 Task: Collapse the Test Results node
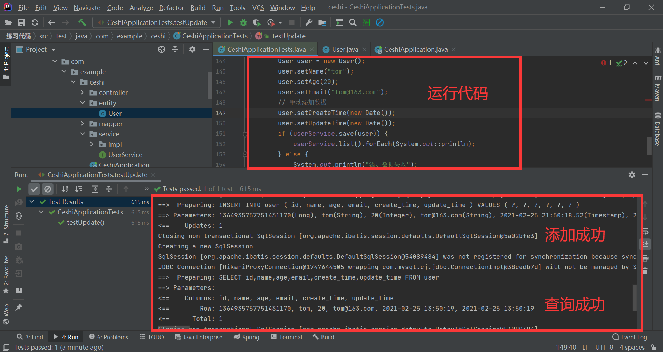[32, 202]
